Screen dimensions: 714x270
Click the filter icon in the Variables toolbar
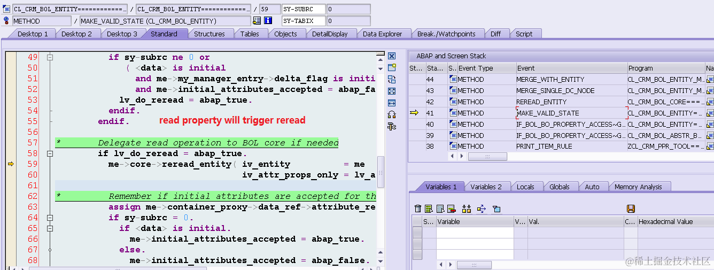click(x=496, y=209)
